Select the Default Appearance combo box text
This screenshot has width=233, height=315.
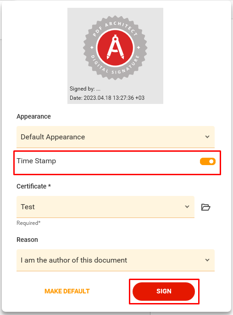53,137
